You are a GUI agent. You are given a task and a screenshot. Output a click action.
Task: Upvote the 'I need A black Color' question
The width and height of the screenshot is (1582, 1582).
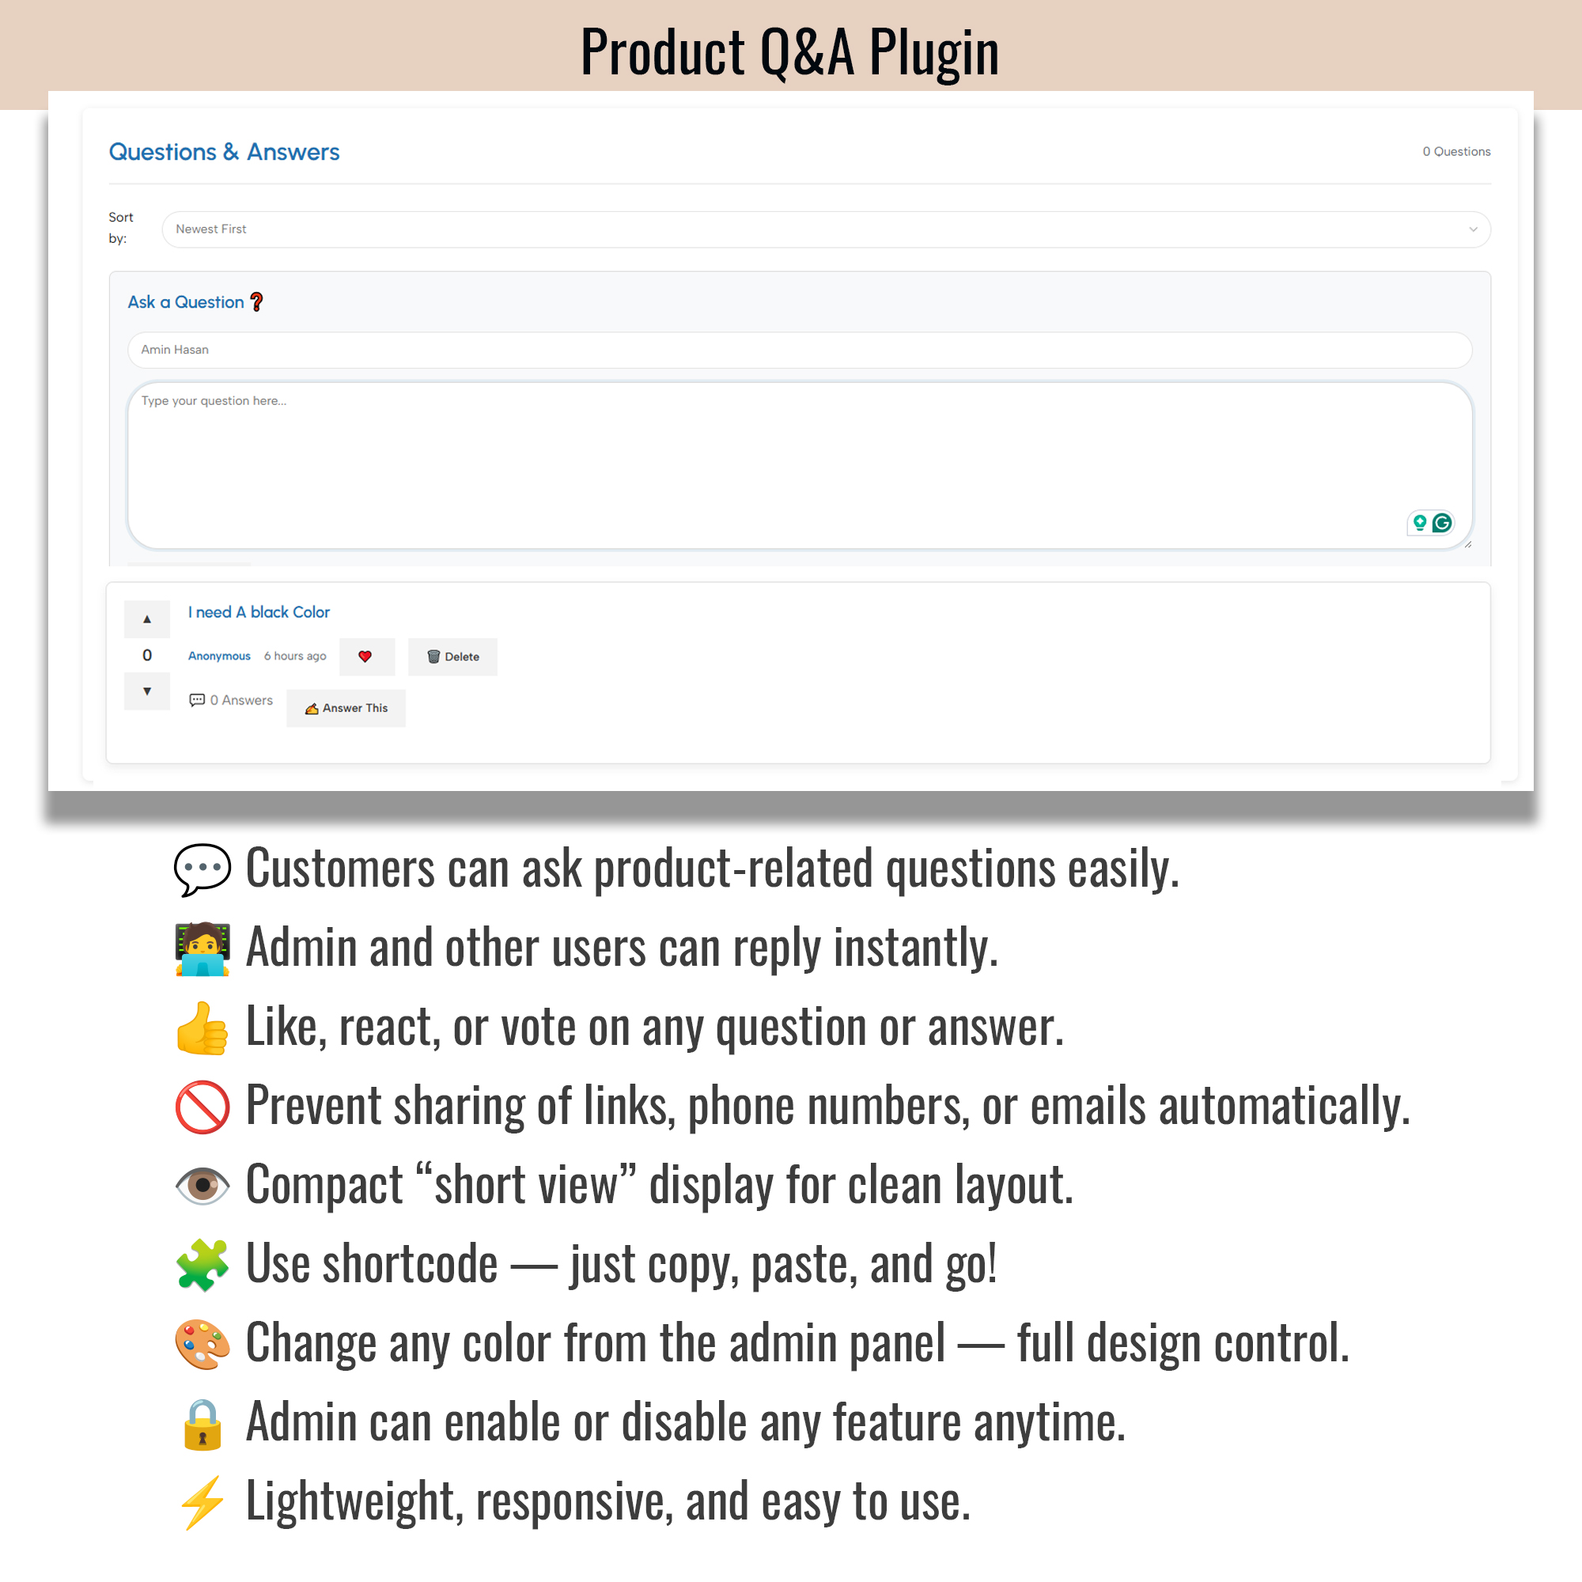tap(147, 619)
